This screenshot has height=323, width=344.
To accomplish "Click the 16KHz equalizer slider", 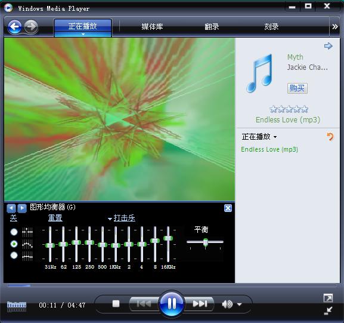I will coord(168,238).
